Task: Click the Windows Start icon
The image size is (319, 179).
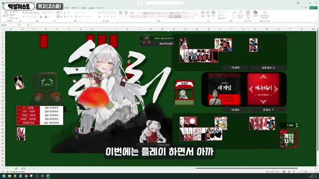Action: point(4,176)
